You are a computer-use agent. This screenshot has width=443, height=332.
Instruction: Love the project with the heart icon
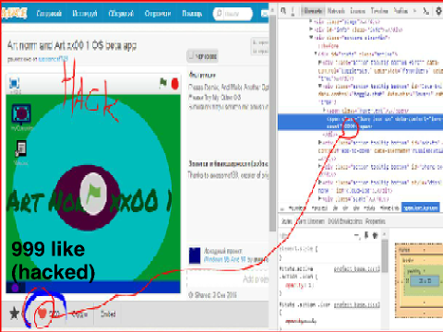(x=42, y=314)
